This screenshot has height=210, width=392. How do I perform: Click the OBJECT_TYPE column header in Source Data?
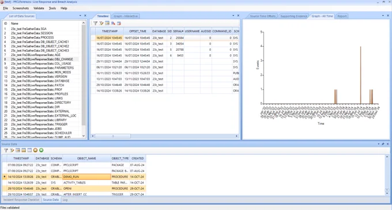120,159
